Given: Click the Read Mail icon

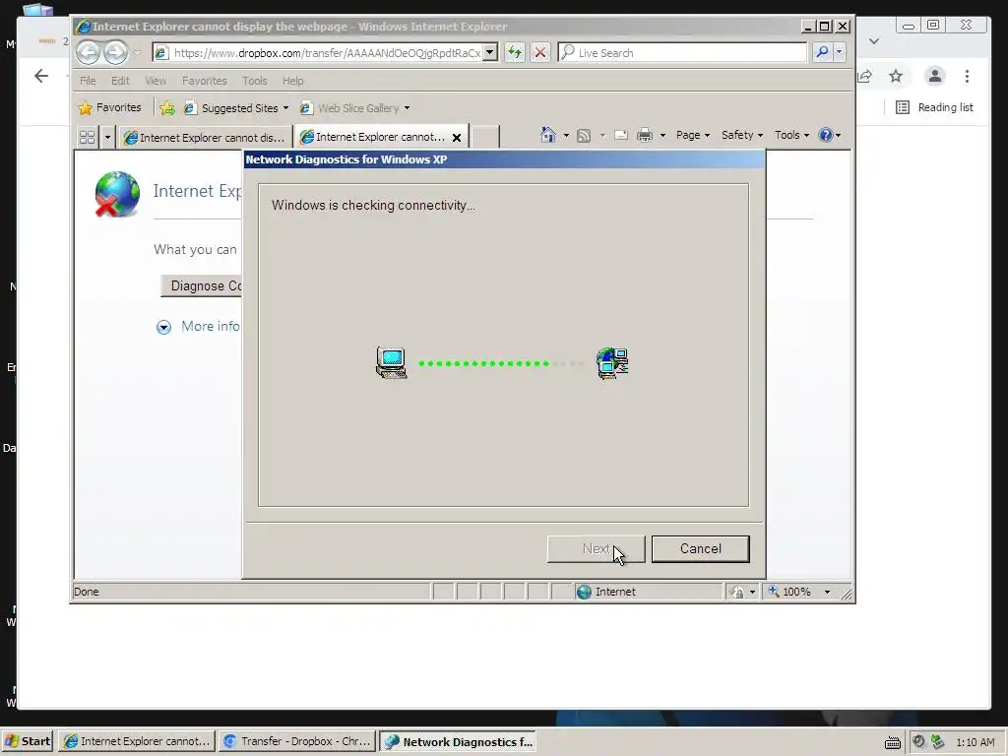Looking at the screenshot, I should 621,136.
